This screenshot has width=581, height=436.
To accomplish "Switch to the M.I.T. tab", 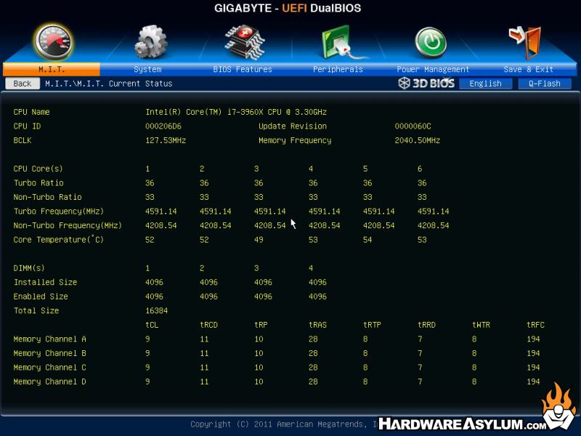I will point(52,69).
